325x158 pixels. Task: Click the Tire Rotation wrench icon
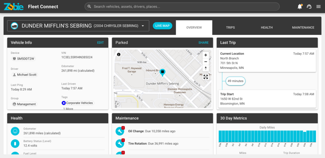click(x=120, y=143)
